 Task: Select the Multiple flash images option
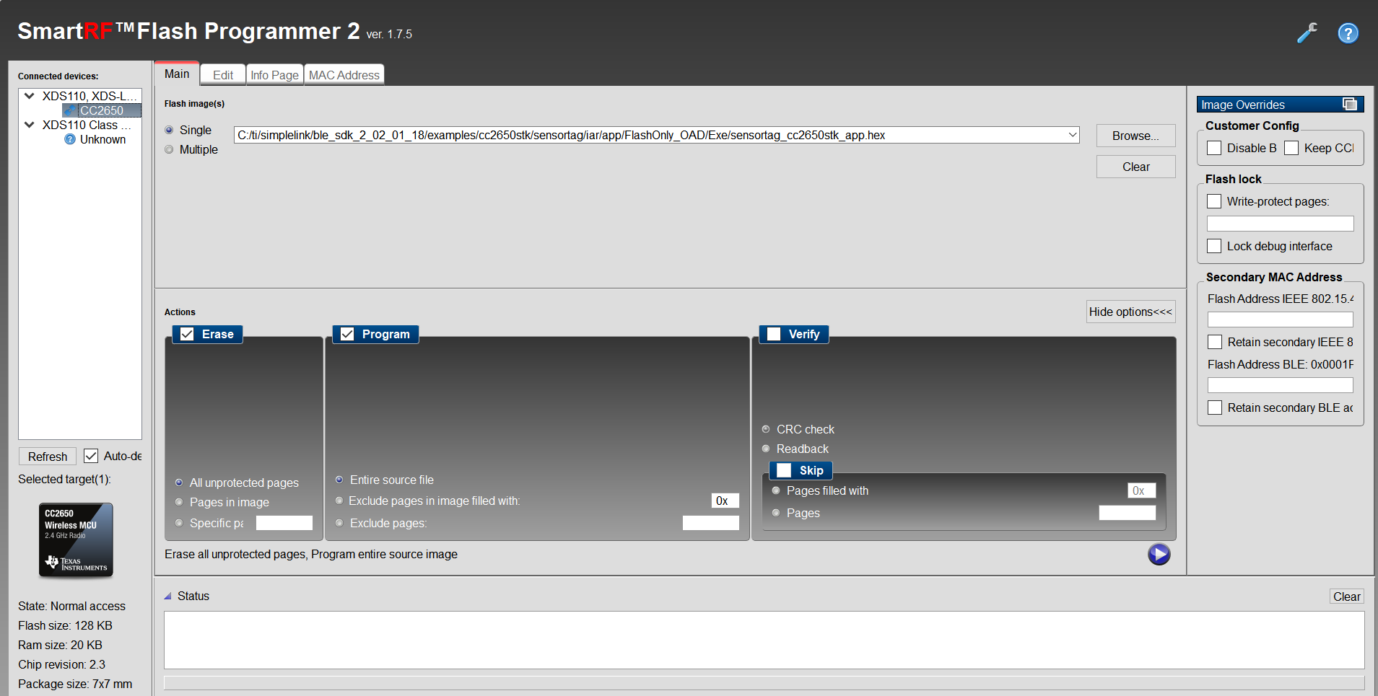point(170,149)
